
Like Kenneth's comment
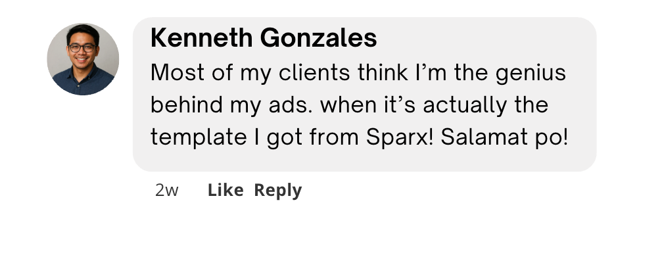point(225,191)
